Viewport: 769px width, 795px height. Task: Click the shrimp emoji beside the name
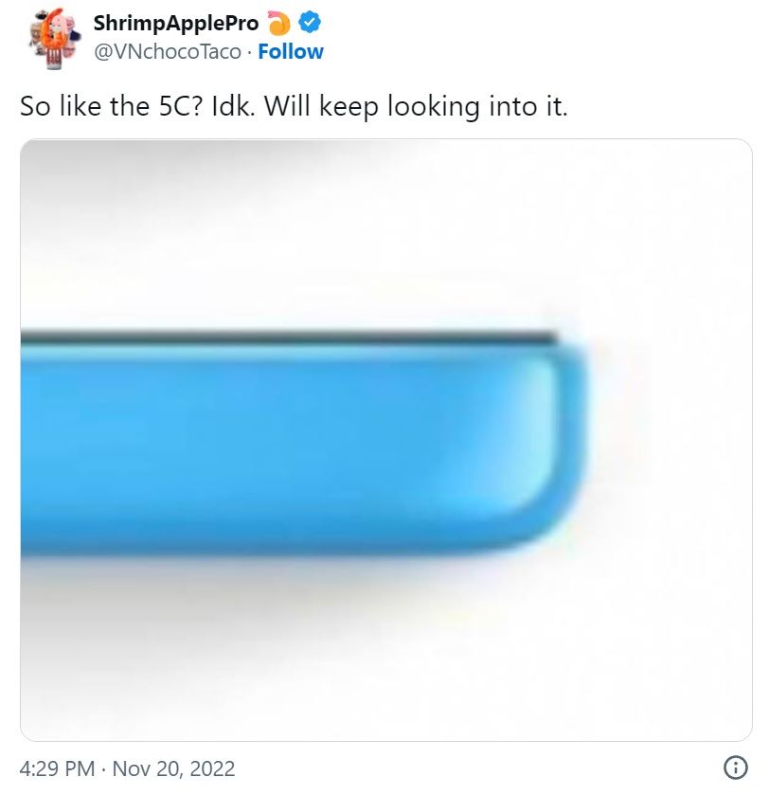(x=280, y=23)
